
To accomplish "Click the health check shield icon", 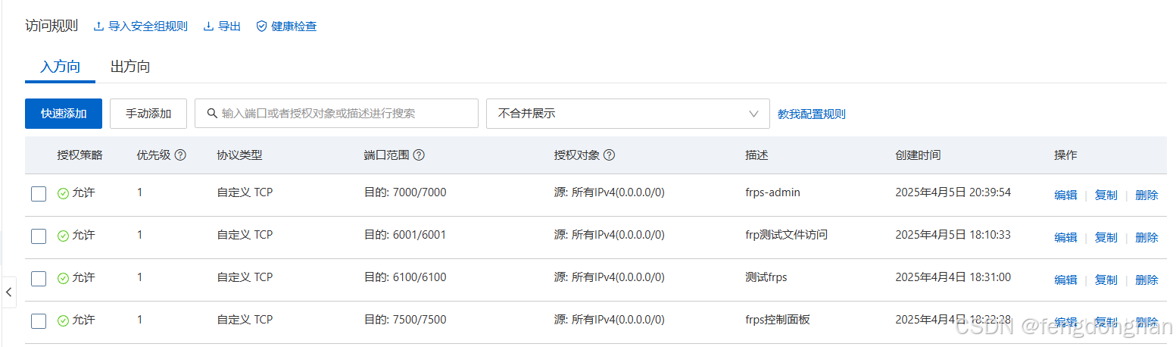I will coord(262,27).
